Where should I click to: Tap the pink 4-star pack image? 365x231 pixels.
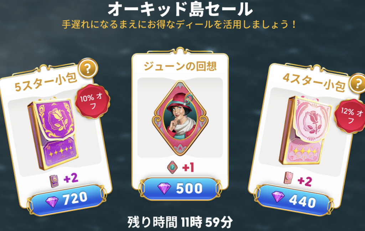304,130
